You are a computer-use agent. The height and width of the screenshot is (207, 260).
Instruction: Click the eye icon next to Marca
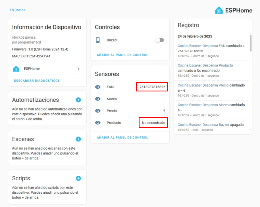point(98,99)
